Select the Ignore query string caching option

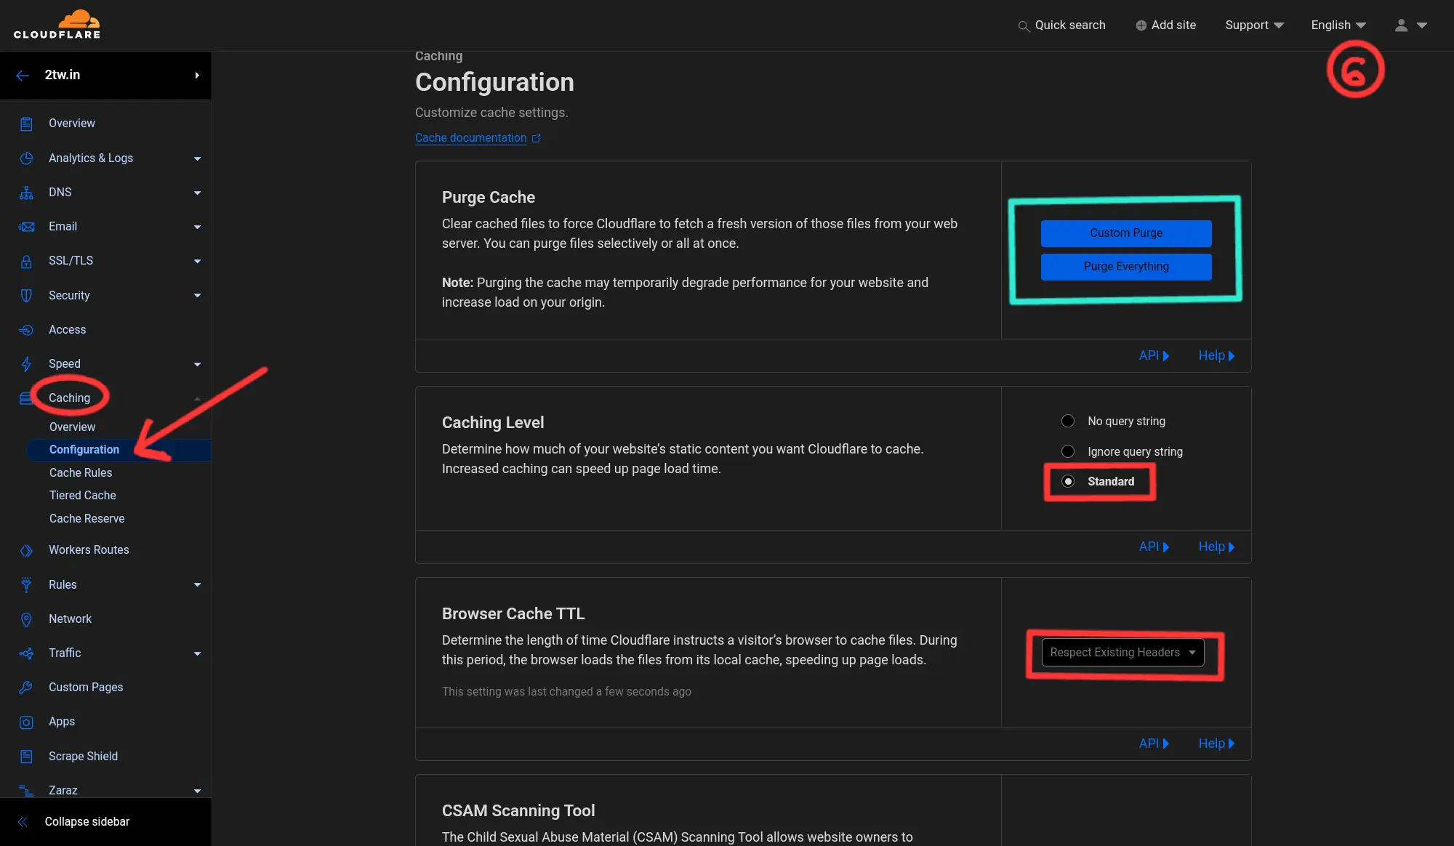(1067, 451)
